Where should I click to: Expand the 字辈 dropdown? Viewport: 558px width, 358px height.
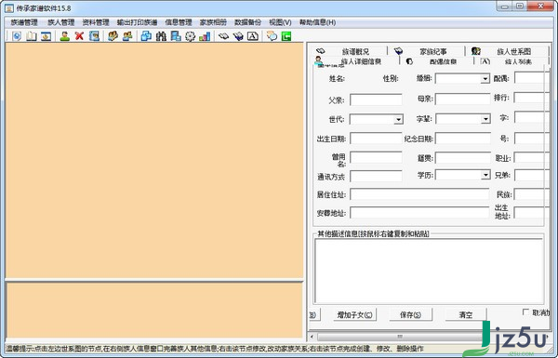pyautogui.click(x=485, y=119)
